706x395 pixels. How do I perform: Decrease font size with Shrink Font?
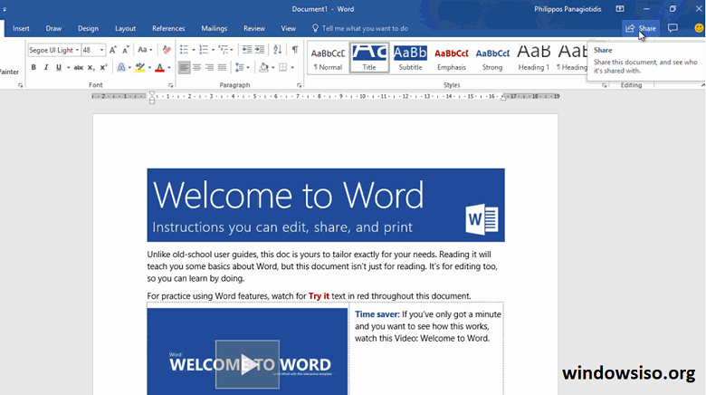coord(126,50)
